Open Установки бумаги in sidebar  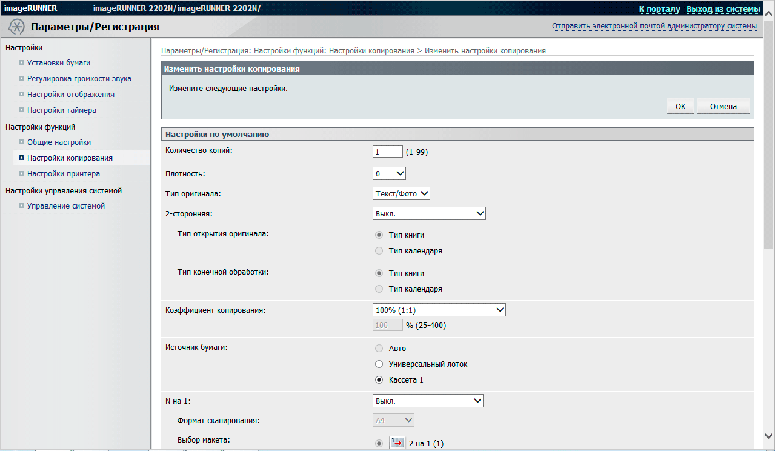59,62
